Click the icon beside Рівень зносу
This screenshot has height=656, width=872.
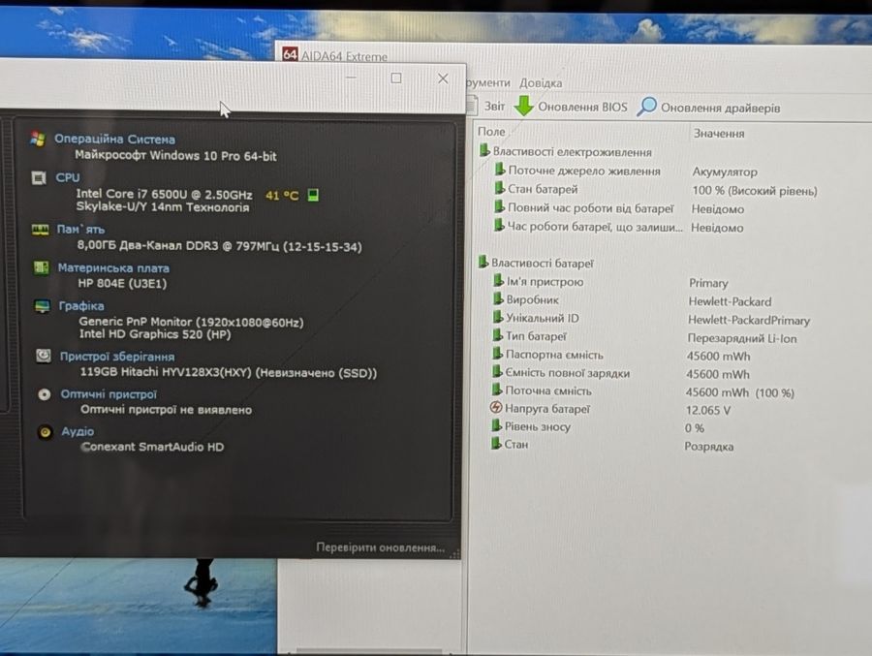click(497, 425)
